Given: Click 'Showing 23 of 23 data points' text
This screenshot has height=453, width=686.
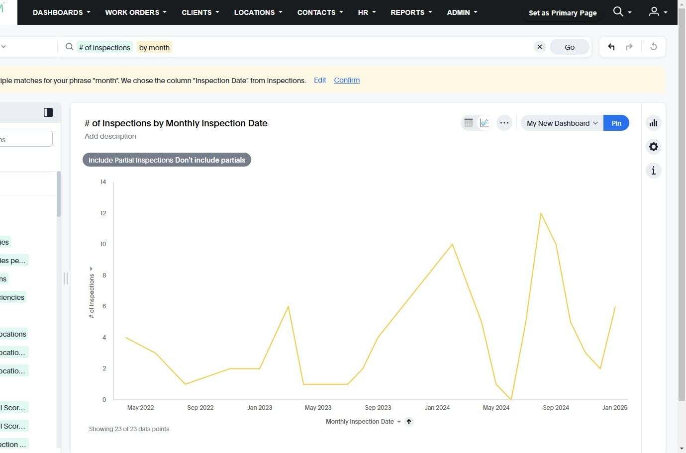Looking at the screenshot, I should coord(129,429).
